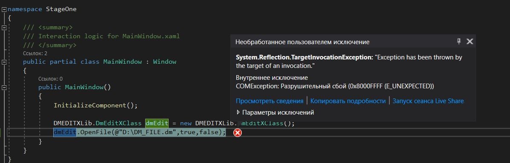Pin the exception helper popup

tap(458, 41)
